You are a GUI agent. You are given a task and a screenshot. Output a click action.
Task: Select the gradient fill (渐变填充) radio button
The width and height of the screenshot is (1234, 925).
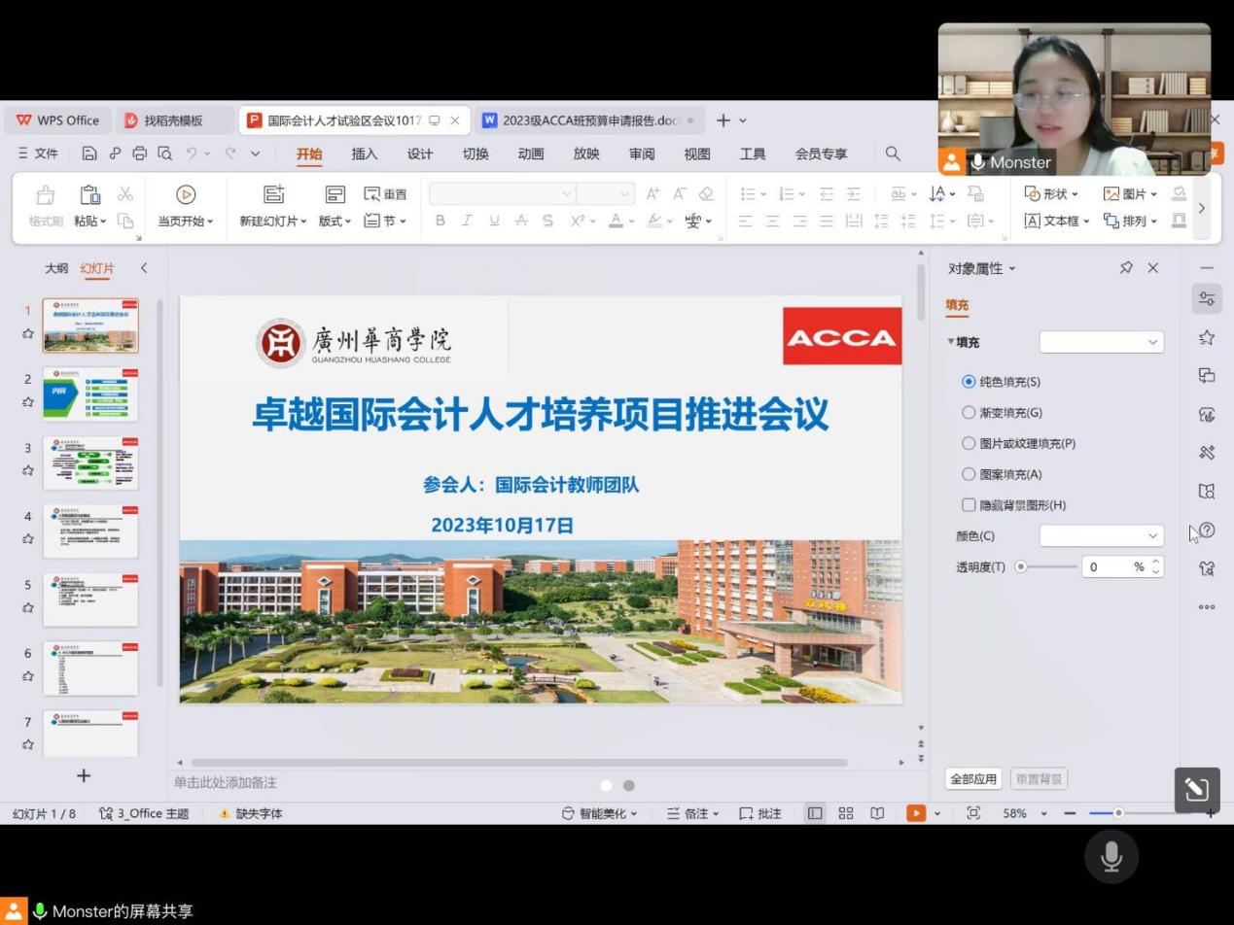click(x=969, y=413)
